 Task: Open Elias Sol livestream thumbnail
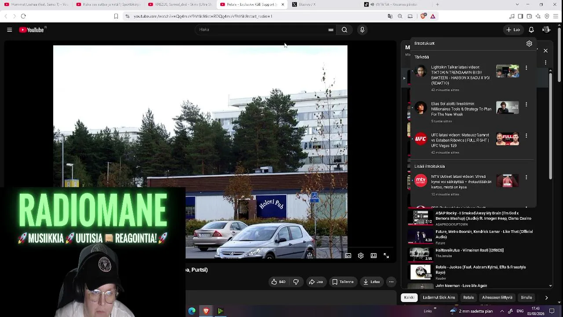[x=508, y=107]
